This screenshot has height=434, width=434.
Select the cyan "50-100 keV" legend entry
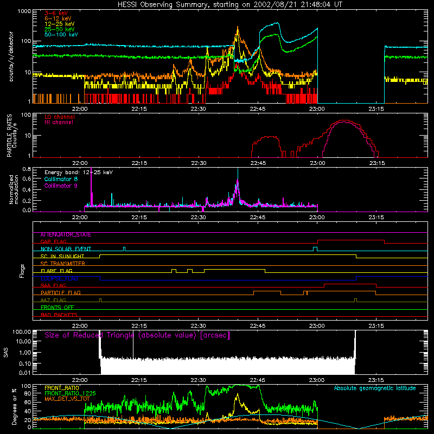61,35
